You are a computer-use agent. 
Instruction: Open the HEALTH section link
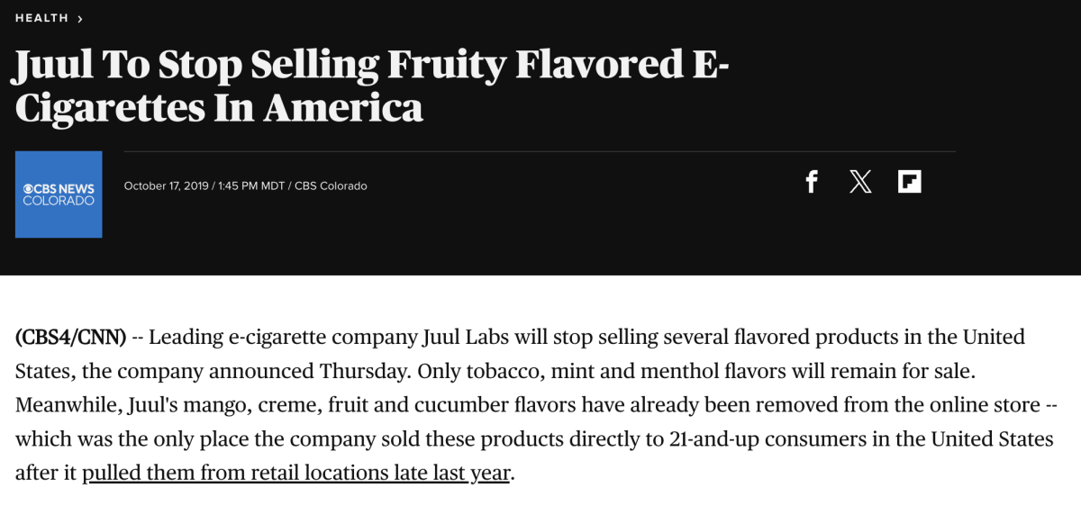41,18
